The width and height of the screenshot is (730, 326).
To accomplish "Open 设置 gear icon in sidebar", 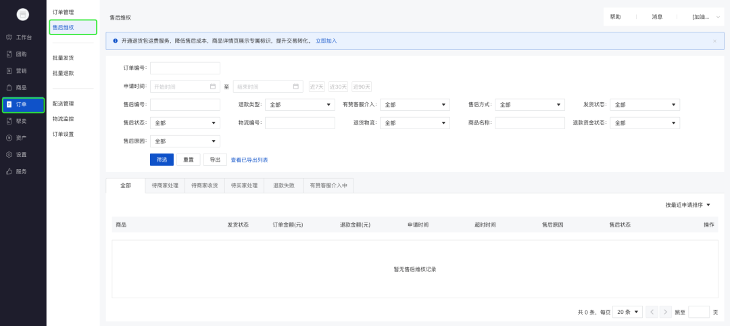I will (9, 155).
